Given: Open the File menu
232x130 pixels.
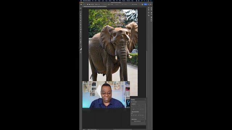Looking at the screenshot, I should click(x=93, y=1).
